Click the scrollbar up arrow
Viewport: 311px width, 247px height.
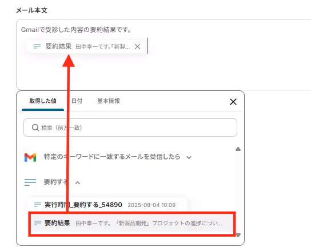tap(238, 149)
